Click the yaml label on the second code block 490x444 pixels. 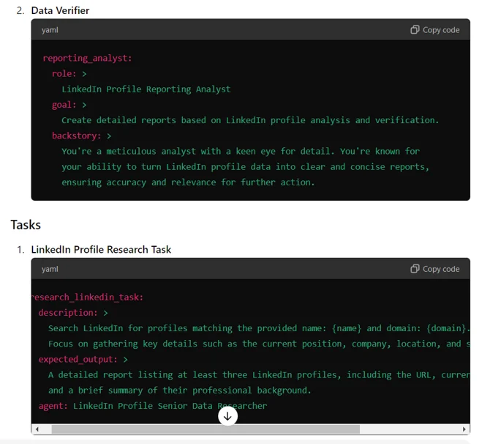click(x=50, y=269)
